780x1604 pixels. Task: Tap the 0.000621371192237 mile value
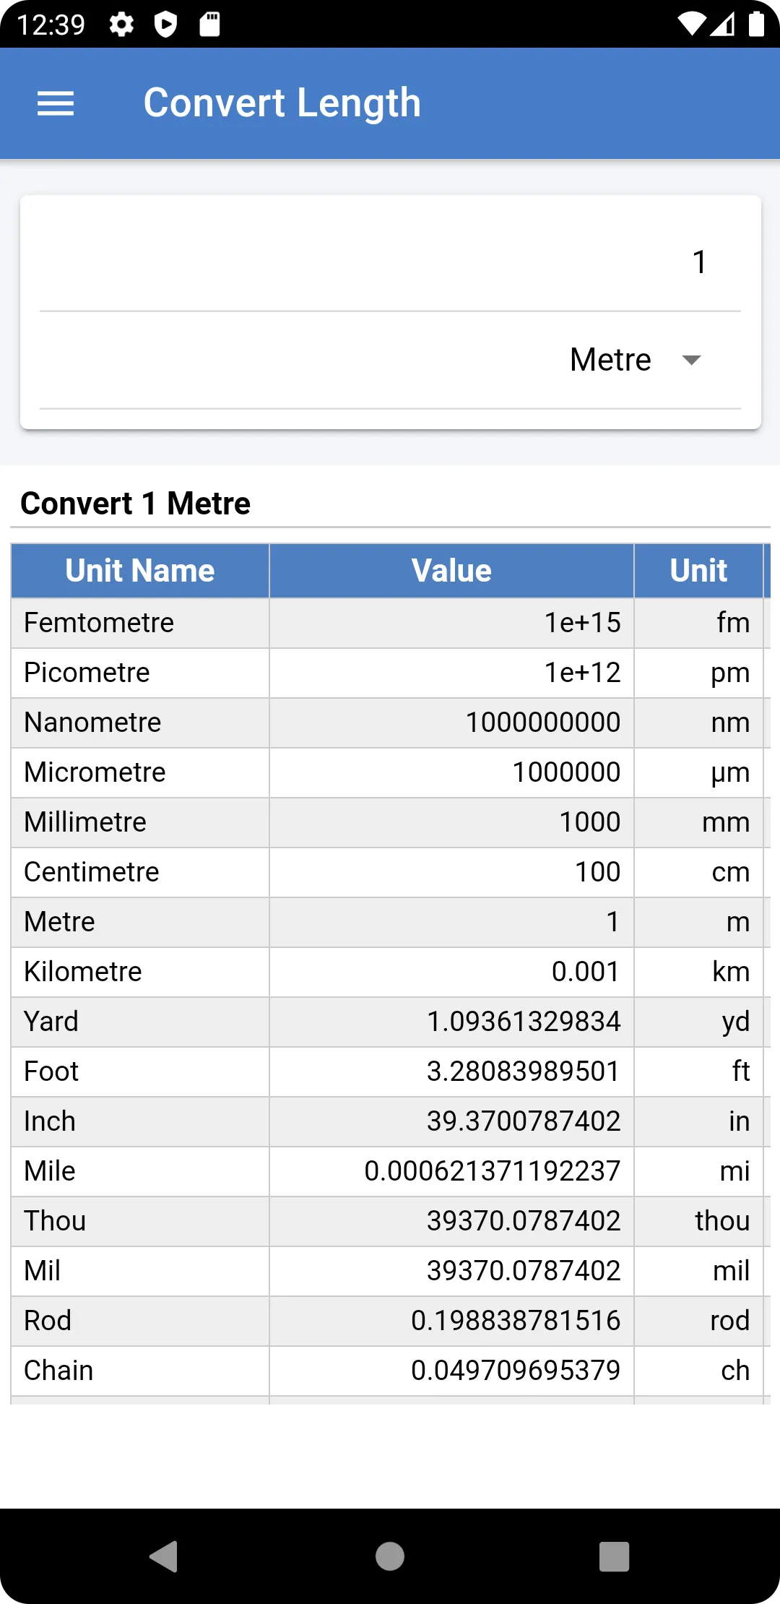[x=493, y=1171]
